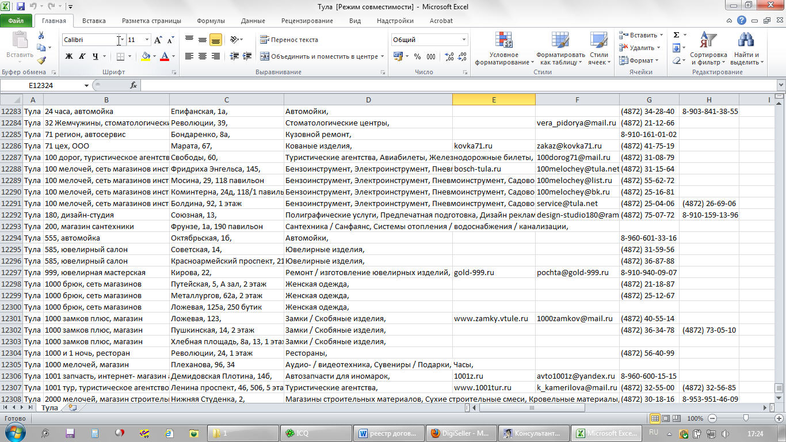The width and height of the screenshot is (786, 442).
Task: Apply percent style format
Action: pos(417,56)
